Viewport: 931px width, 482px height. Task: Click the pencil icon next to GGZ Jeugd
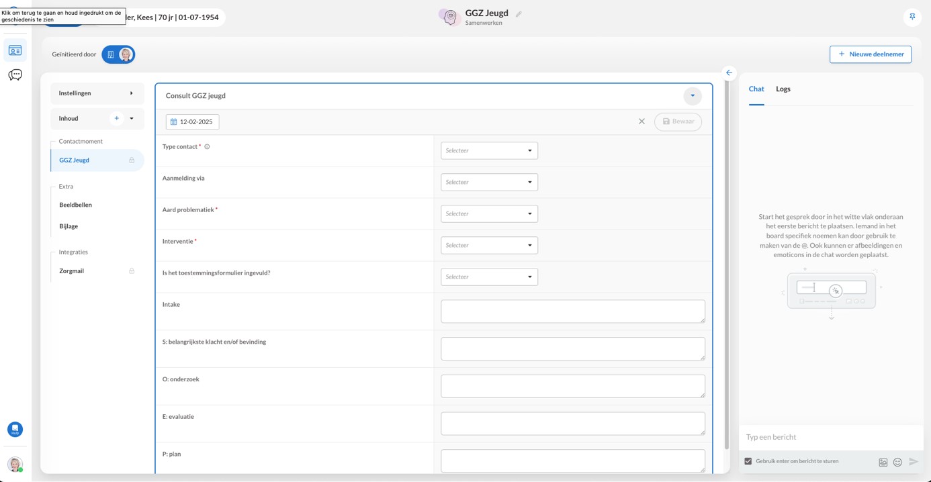coord(519,14)
